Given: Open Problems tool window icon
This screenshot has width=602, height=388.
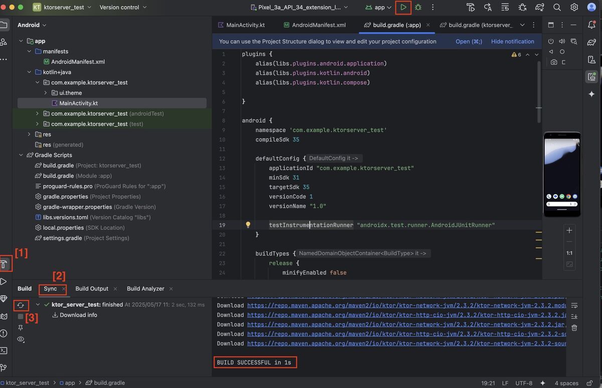Looking at the screenshot, I should coord(4,333).
